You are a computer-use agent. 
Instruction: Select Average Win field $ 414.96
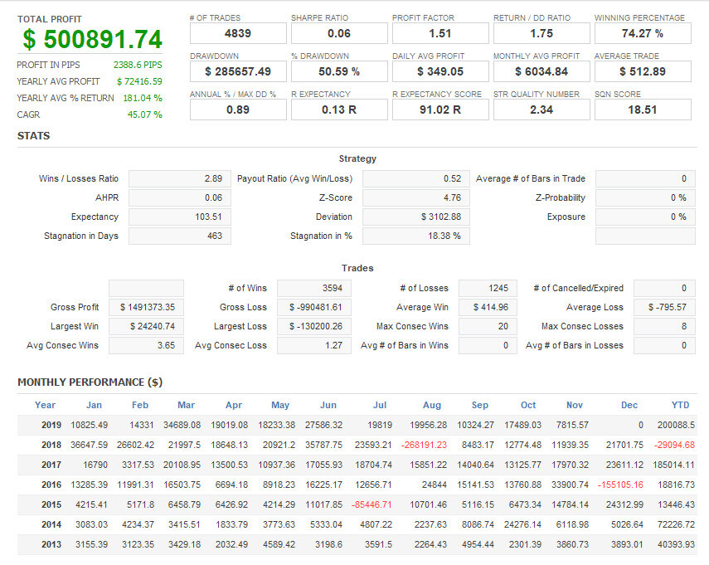click(x=488, y=307)
